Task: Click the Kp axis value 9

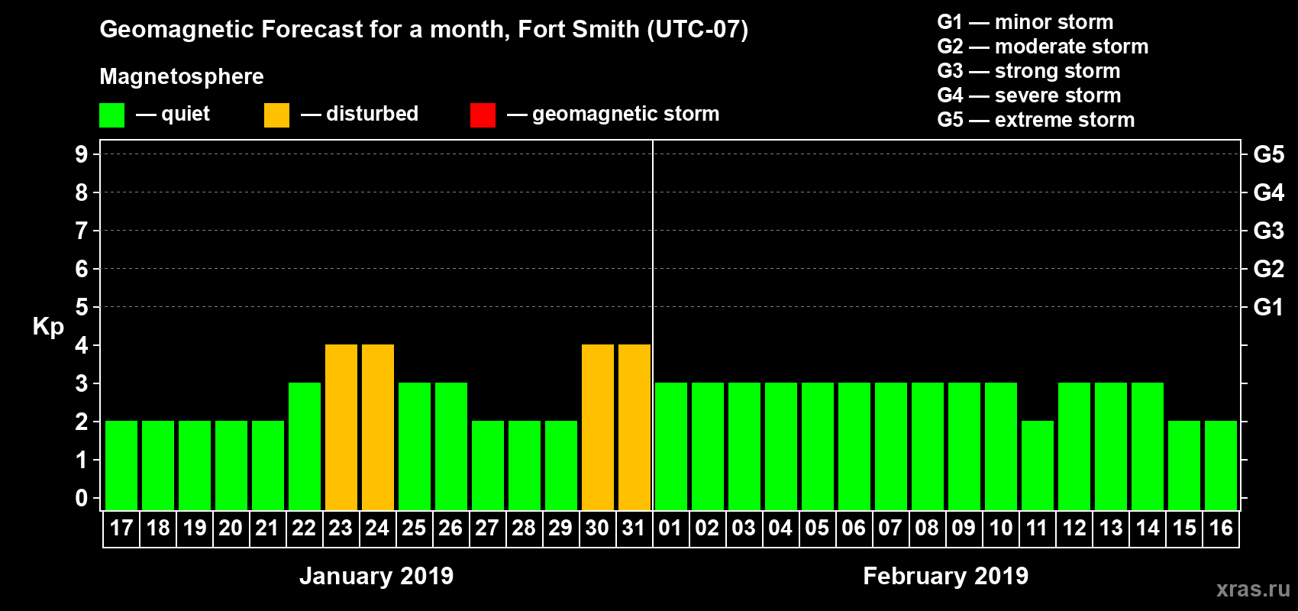Action: pyautogui.click(x=82, y=154)
